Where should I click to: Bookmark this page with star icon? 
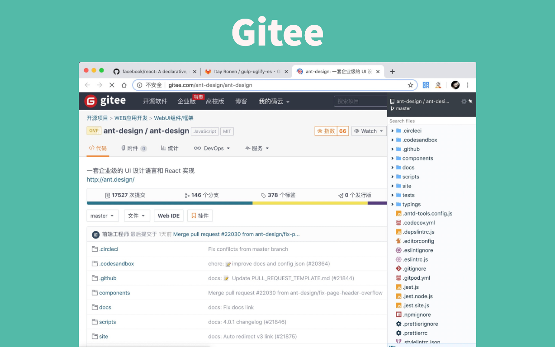[x=410, y=85]
